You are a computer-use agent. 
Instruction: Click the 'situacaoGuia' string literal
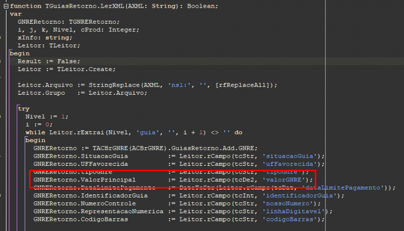click(290, 156)
